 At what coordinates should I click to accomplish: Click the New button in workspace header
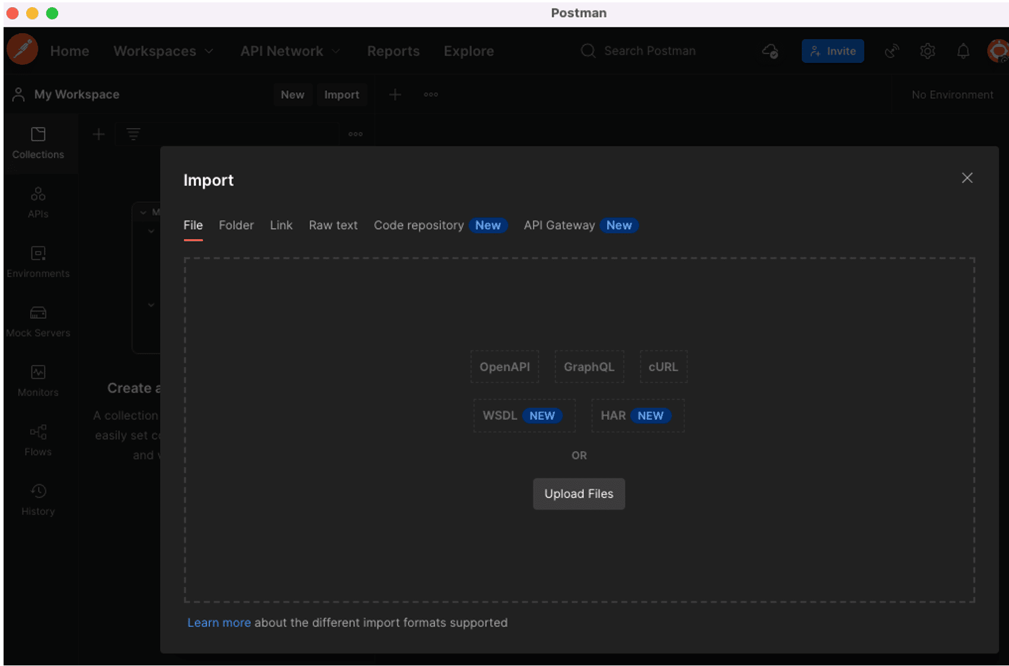click(293, 95)
